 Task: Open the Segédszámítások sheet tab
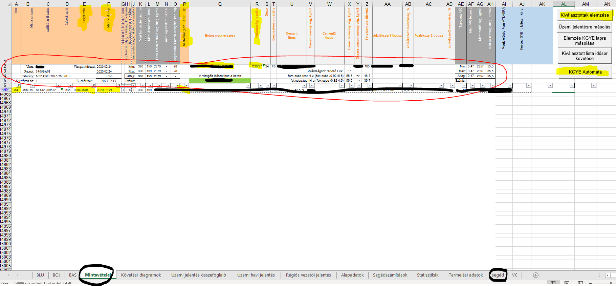(x=390, y=275)
